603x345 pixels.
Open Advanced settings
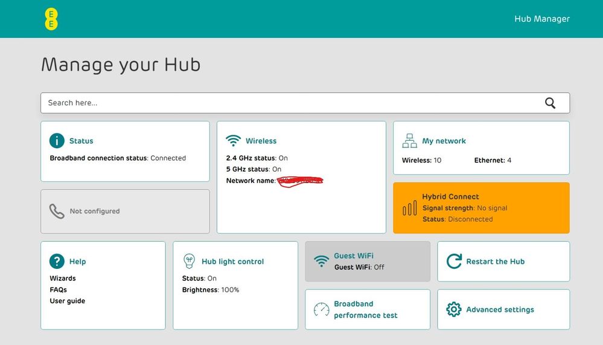(x=503, y=309)
